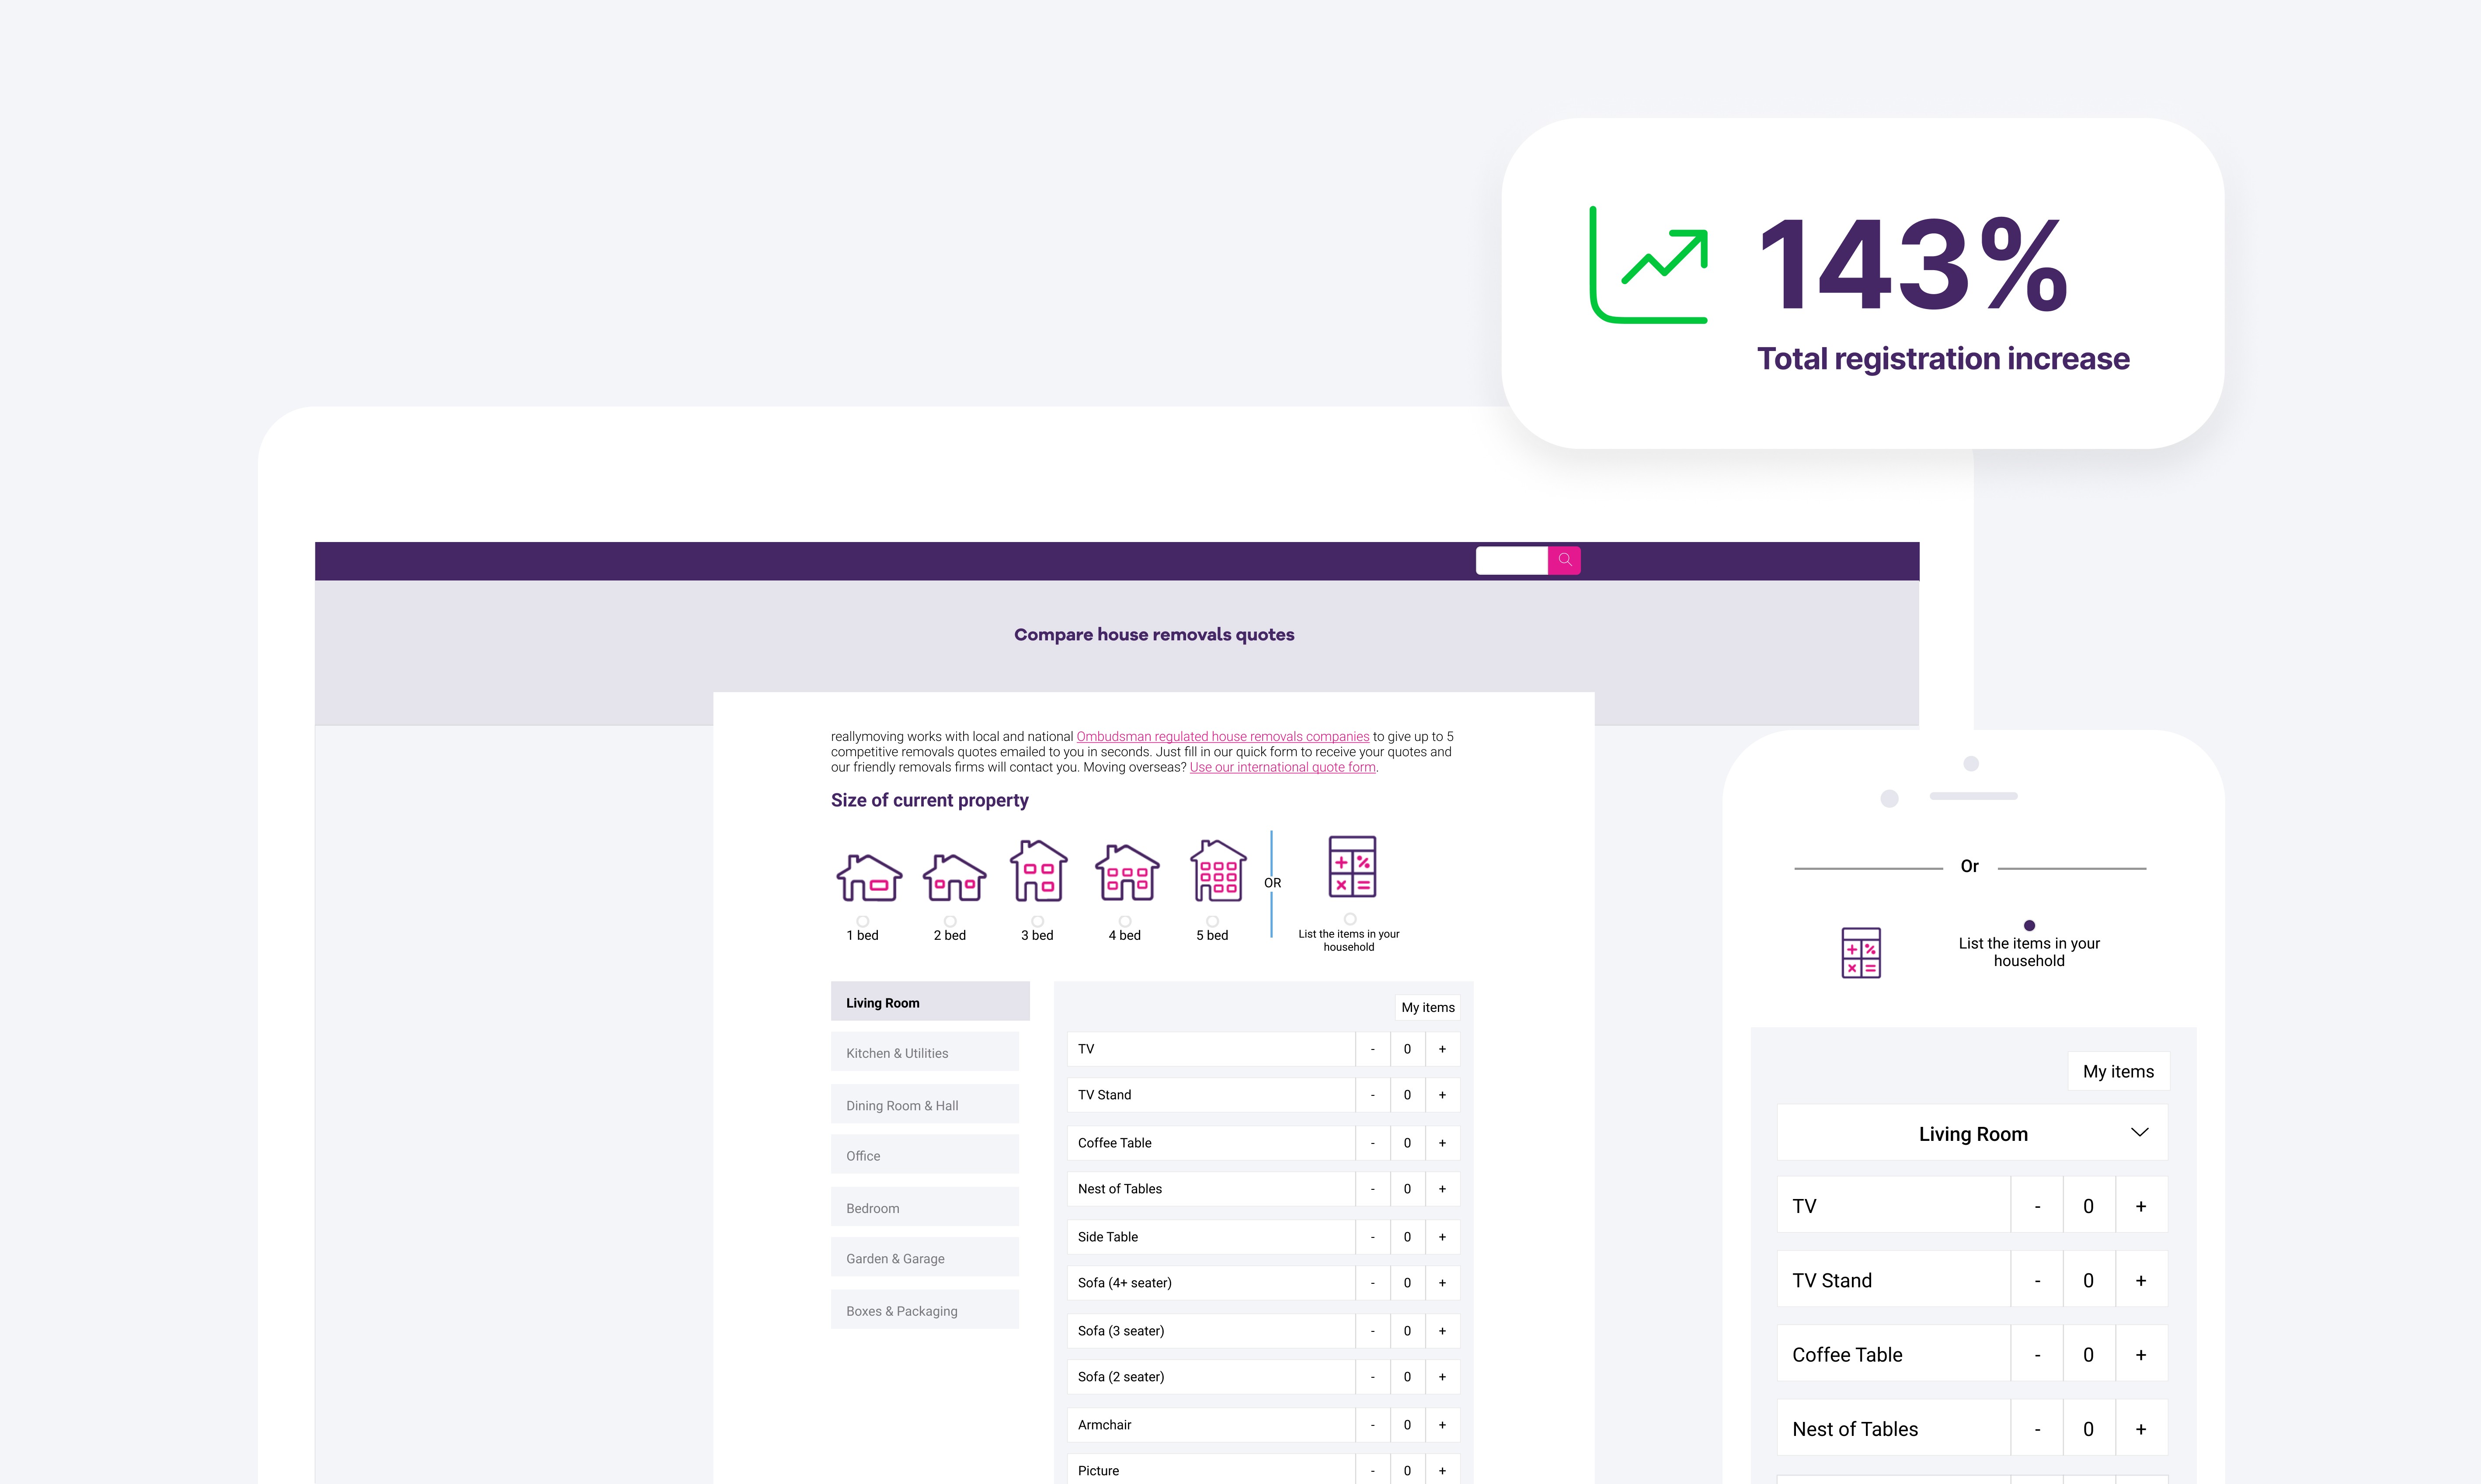
Task: Decrease desktop Coffee Table quantity
Action: point(1373,1143)
